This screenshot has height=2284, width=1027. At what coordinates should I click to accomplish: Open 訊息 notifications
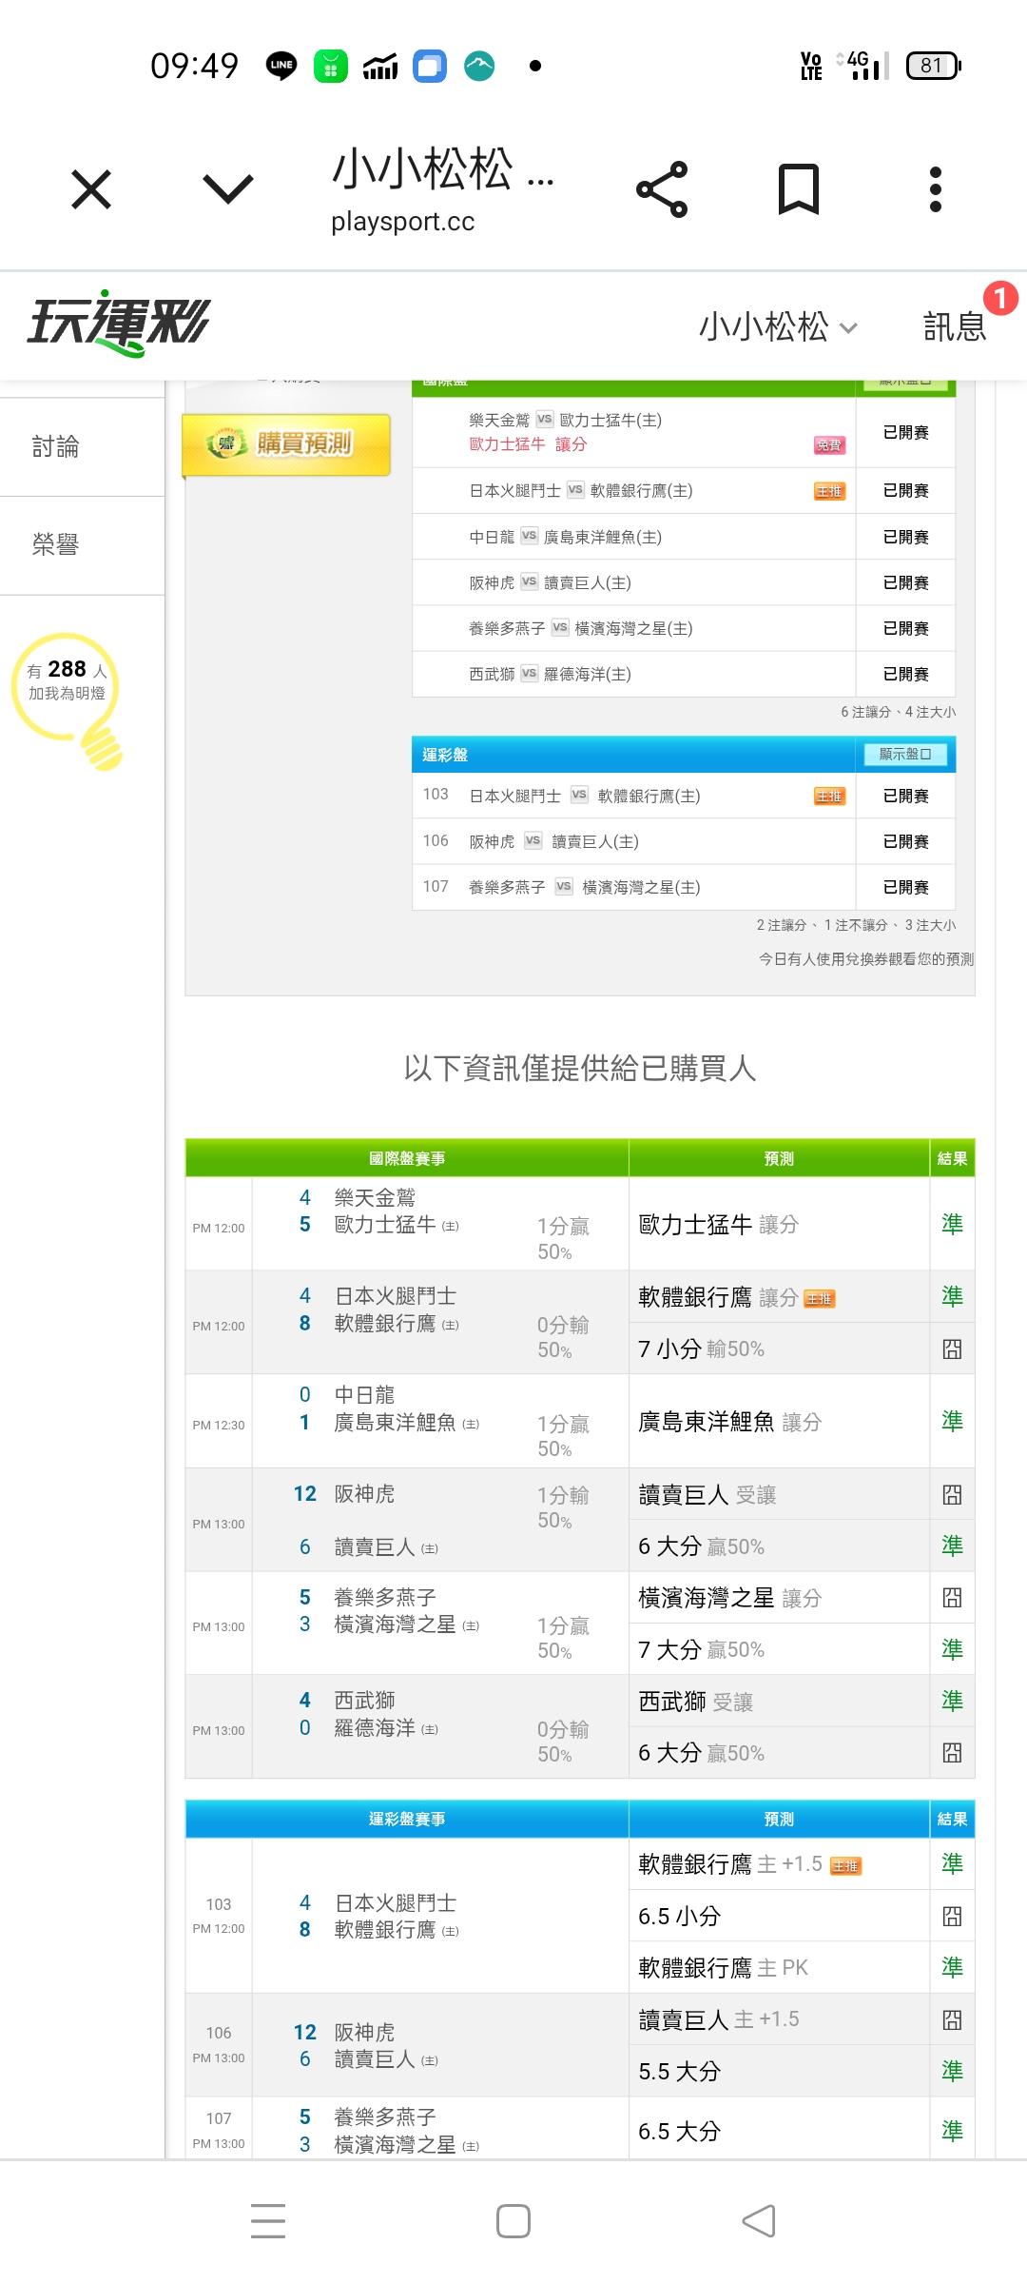pos(955,327)
